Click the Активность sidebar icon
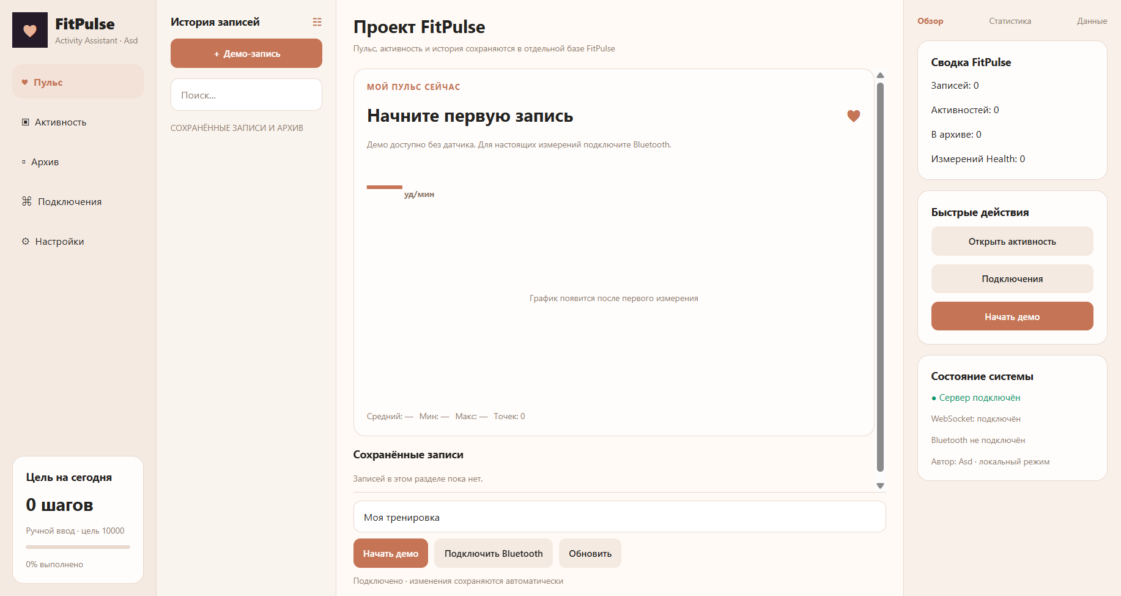The image size is (1121, 596). coord(26,122)
